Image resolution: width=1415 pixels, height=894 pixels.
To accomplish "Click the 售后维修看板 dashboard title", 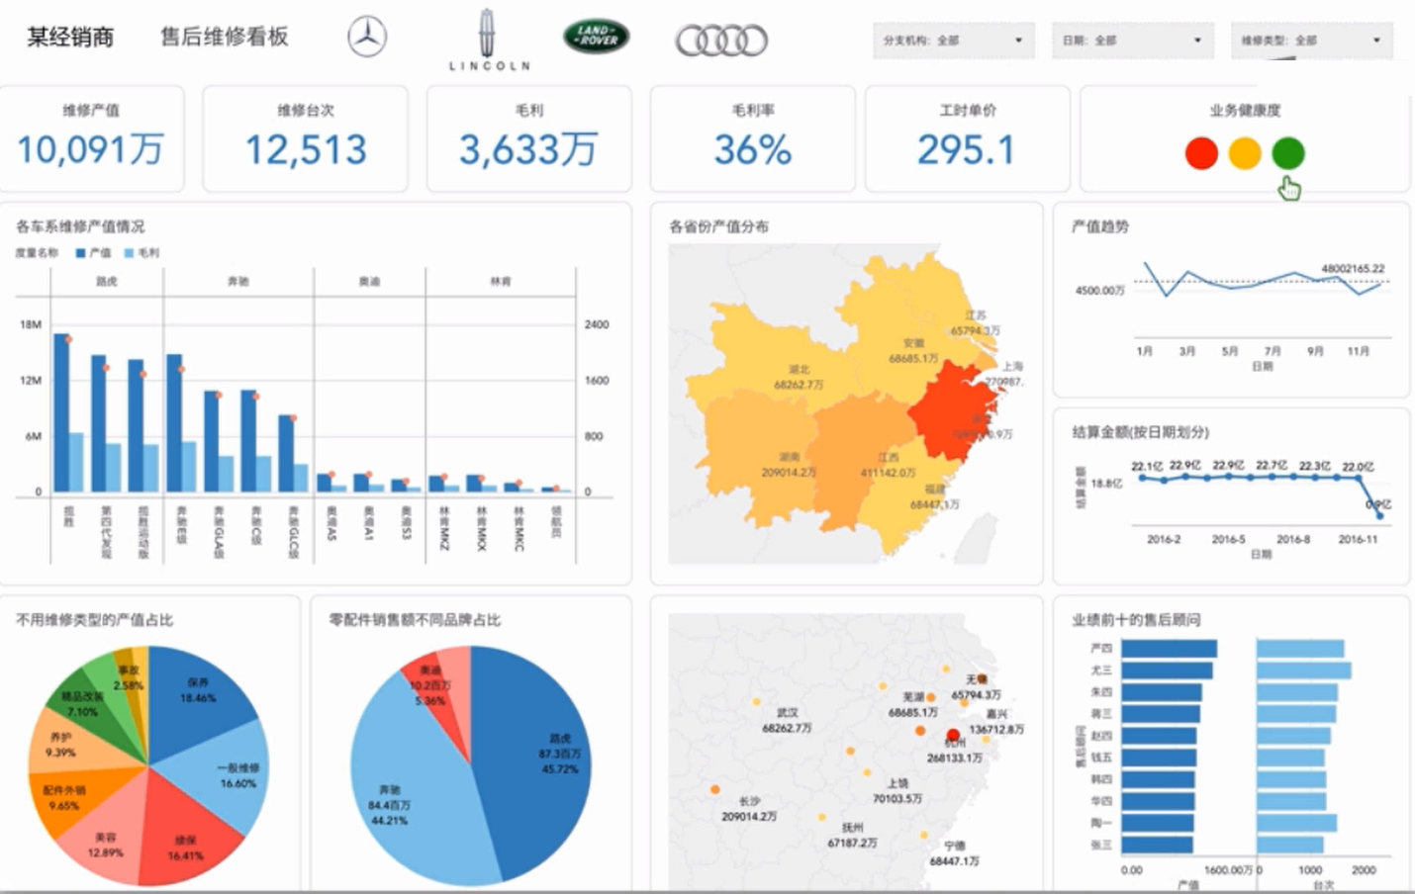I will tap(225, 37).
